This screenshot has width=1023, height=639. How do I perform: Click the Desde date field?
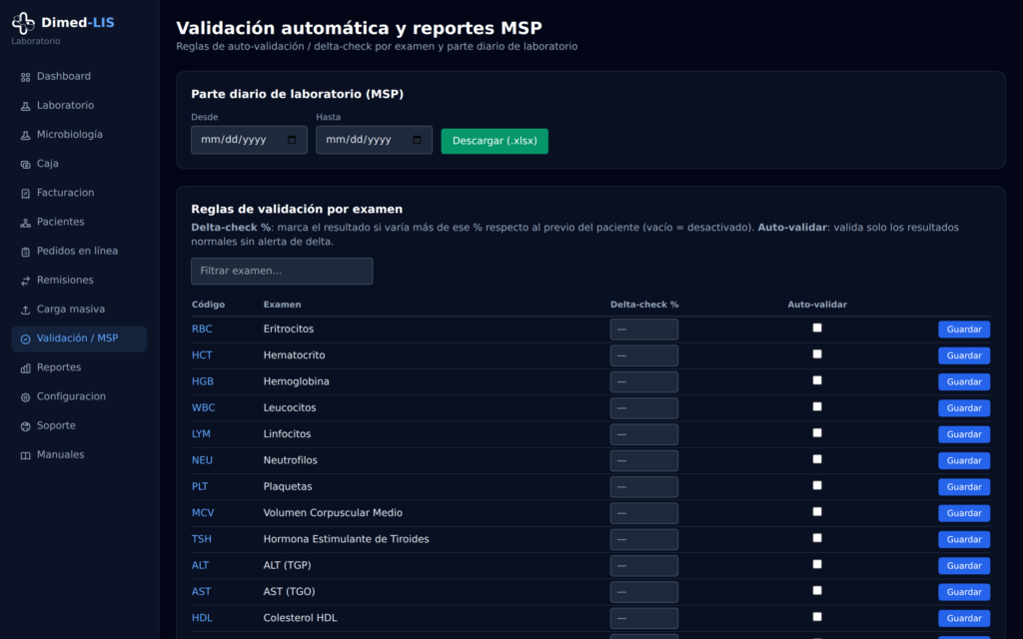click(249, 140)
